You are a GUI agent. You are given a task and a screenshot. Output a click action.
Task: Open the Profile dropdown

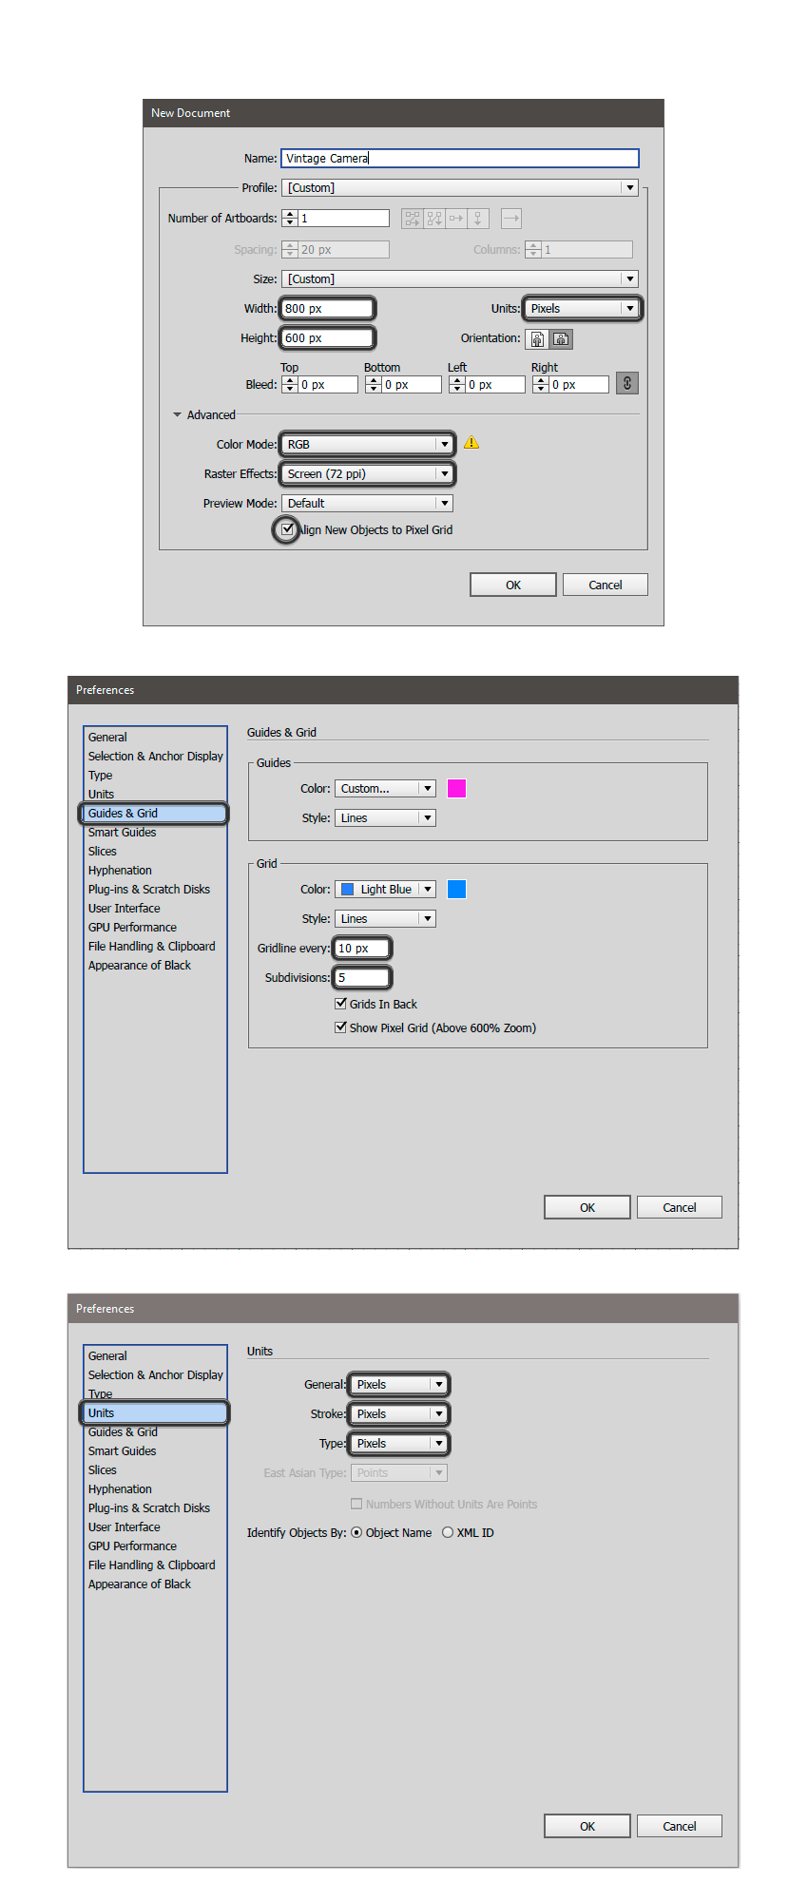(460, 188)
